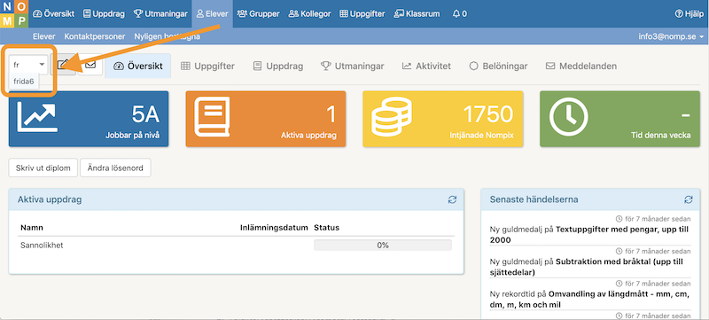709x320 pixels.
Task: Switch to the Översikt student tab
Action: 138,66
